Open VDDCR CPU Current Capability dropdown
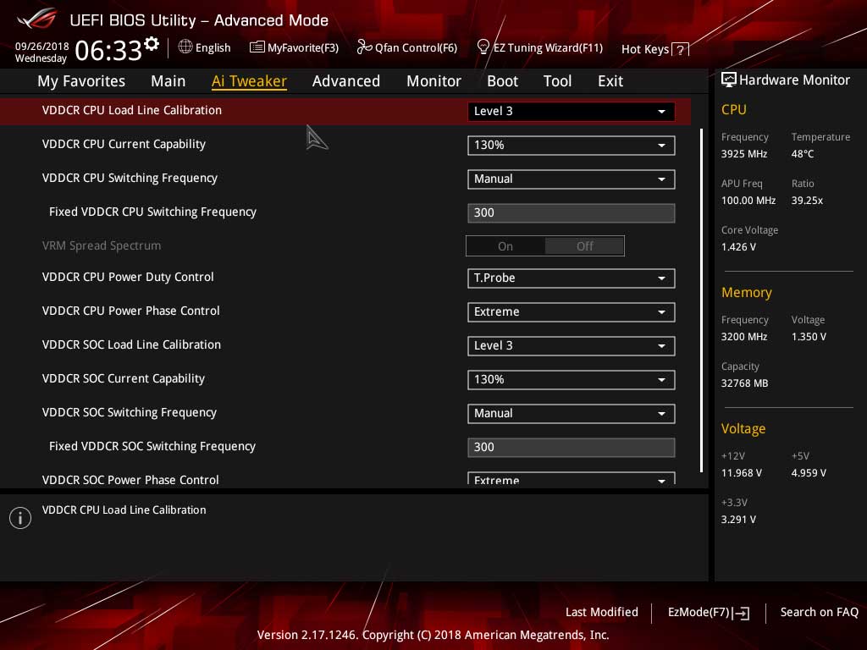The width and height of the screenshot is (867, 650). click(x=572, y=146)
